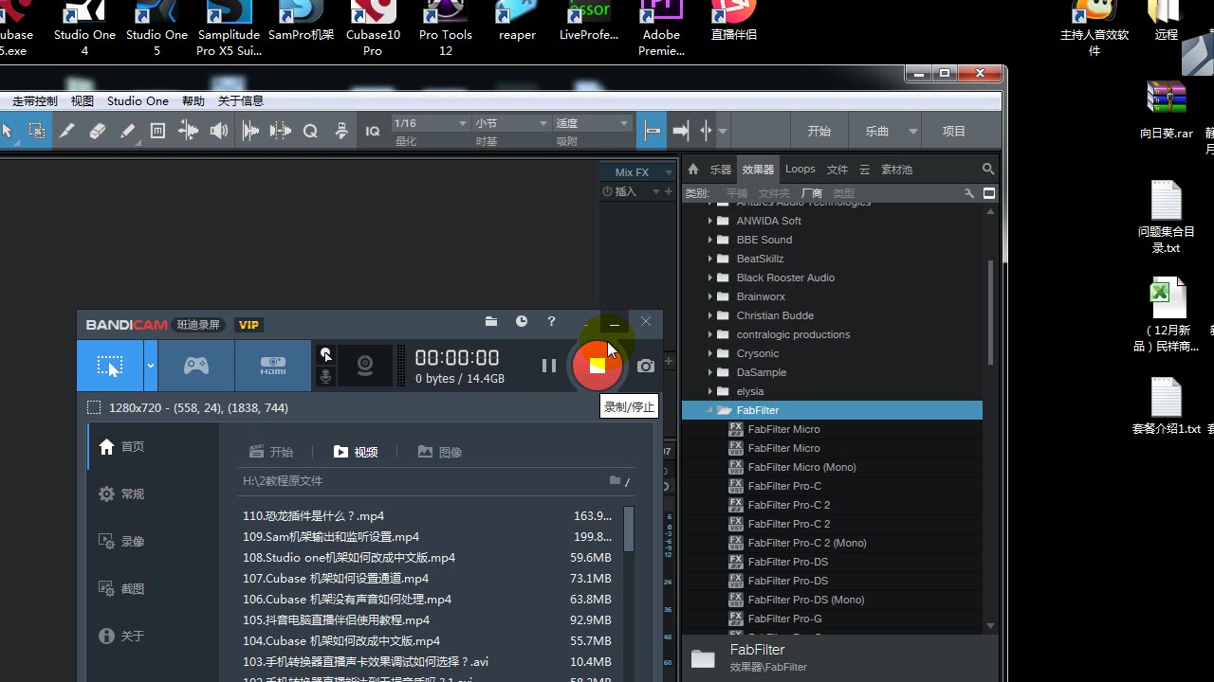Open the 走带控制 menu

[35, 100]
